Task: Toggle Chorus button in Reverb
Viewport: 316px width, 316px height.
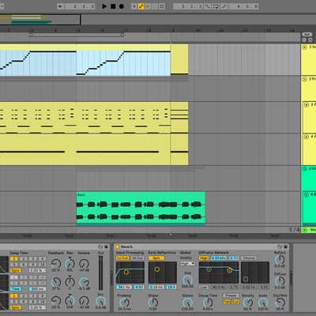Action: (x=249, y=258)
